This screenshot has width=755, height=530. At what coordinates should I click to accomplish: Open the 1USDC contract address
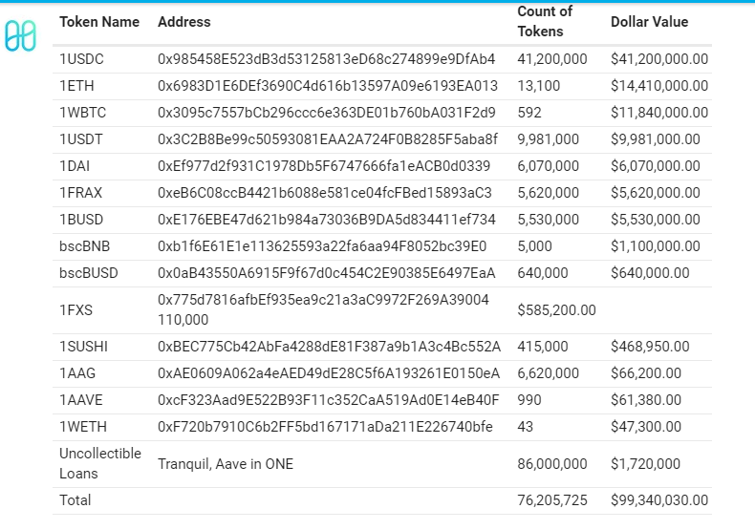(x=327, y=59)
